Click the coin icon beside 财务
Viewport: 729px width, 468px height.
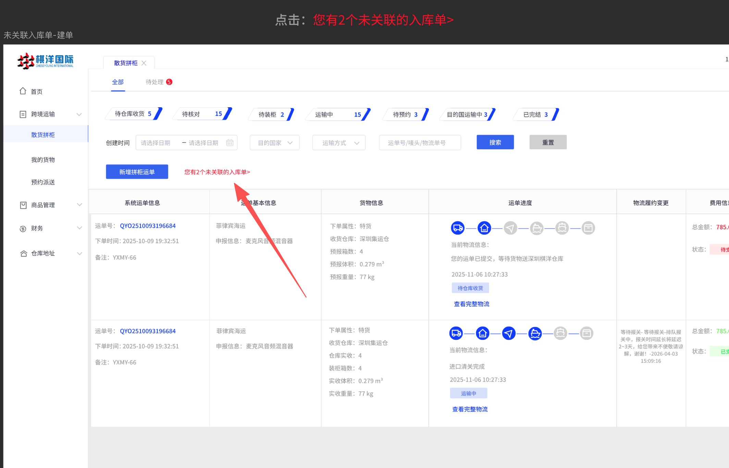(x=23, y=229)
